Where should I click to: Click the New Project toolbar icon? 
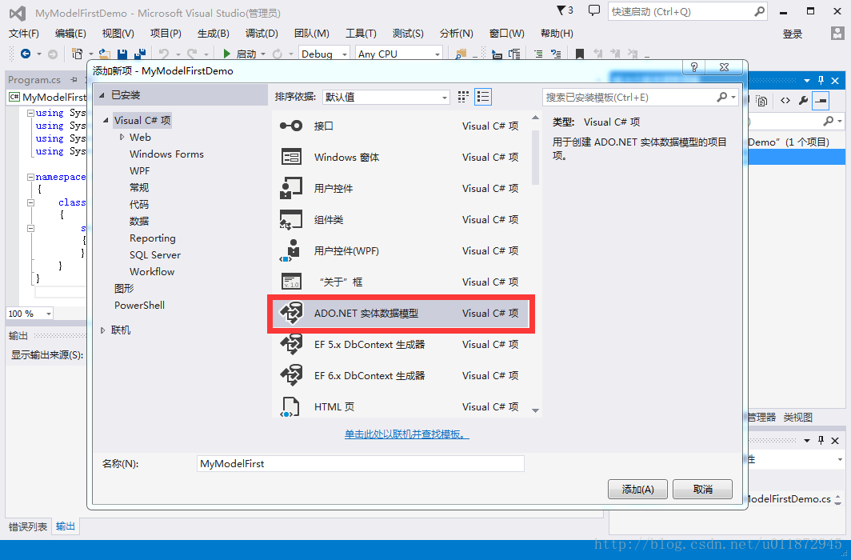click(78, 54)
